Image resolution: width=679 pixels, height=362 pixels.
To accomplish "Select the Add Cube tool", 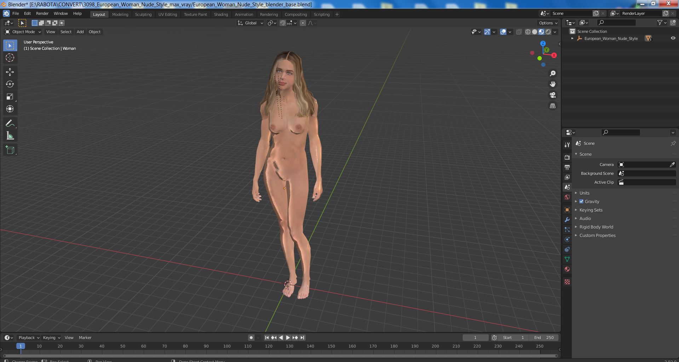I will point(10,150).
